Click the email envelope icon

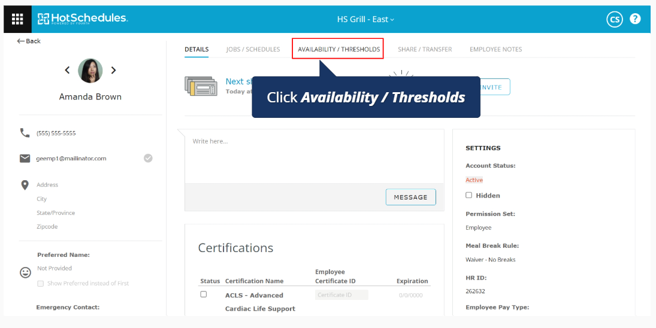25,159
